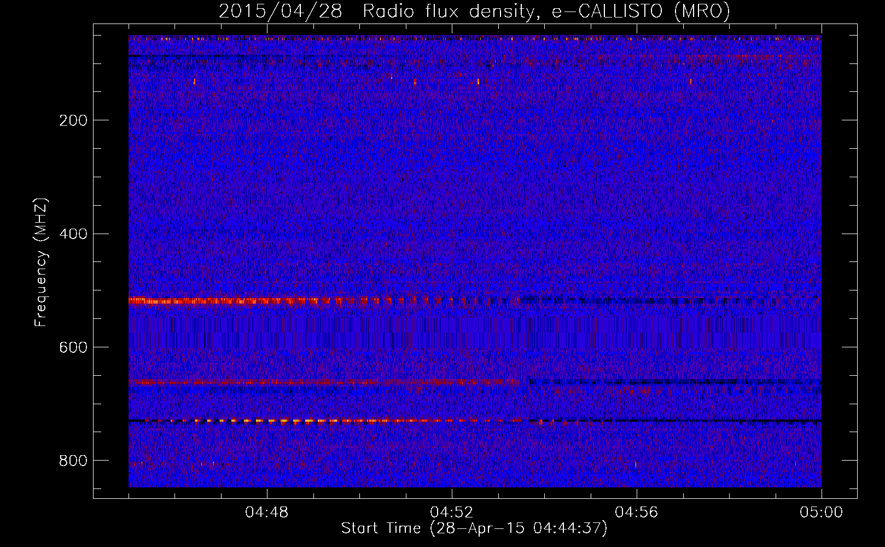Click the 400 frequency tick label

73,234
